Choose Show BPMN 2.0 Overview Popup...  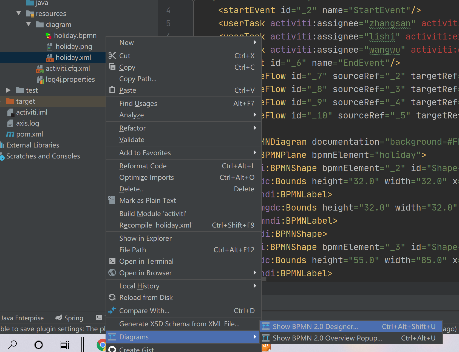point(351,338)
